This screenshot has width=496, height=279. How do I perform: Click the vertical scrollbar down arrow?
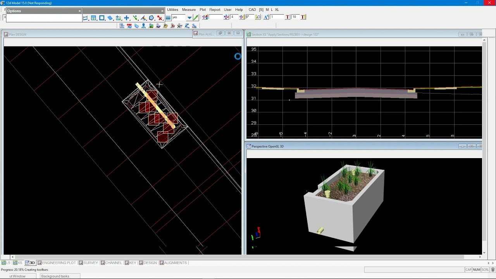click(484, 253)
